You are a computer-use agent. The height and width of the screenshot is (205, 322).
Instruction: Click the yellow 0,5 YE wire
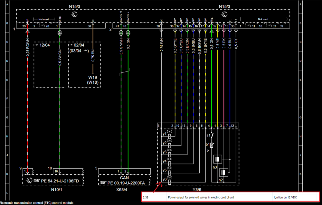[218, 86]
